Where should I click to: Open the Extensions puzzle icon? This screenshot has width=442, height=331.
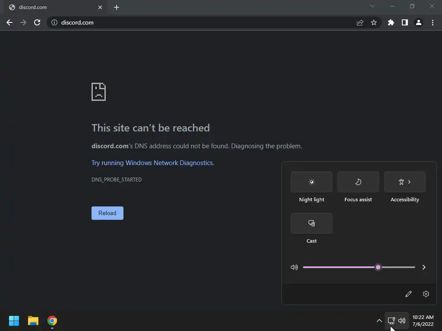(391, 22)
